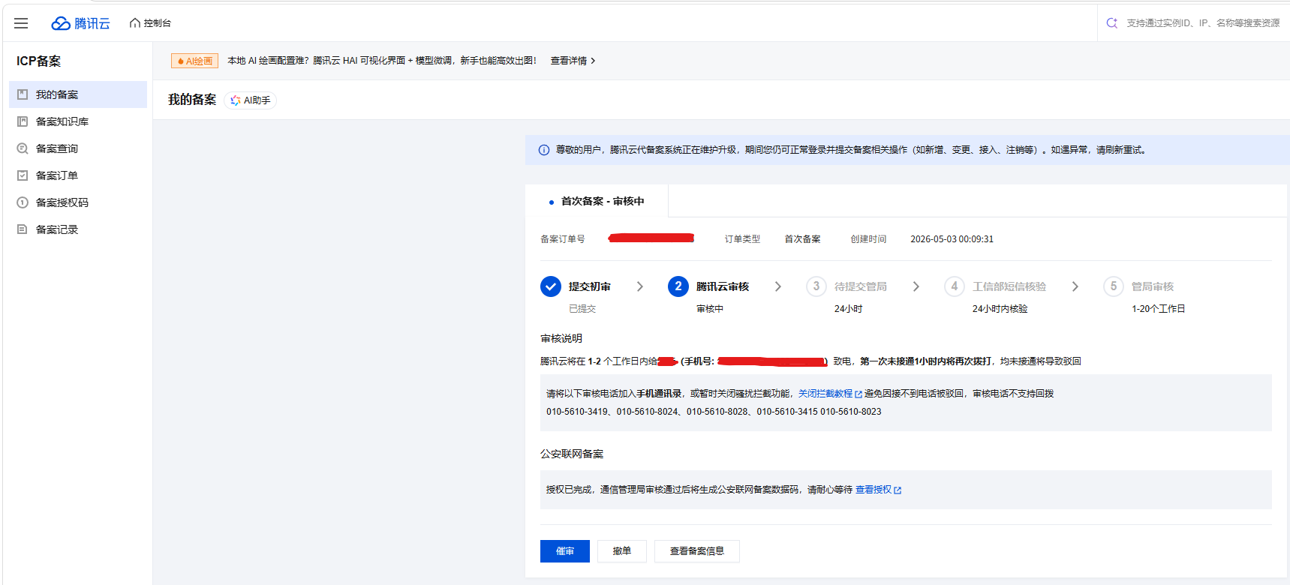Image resolution: width=1290 pixels, height=585 pixels.
Task: Click the AI search icon
Action: pyautogui.click(x=1112, y=23)
